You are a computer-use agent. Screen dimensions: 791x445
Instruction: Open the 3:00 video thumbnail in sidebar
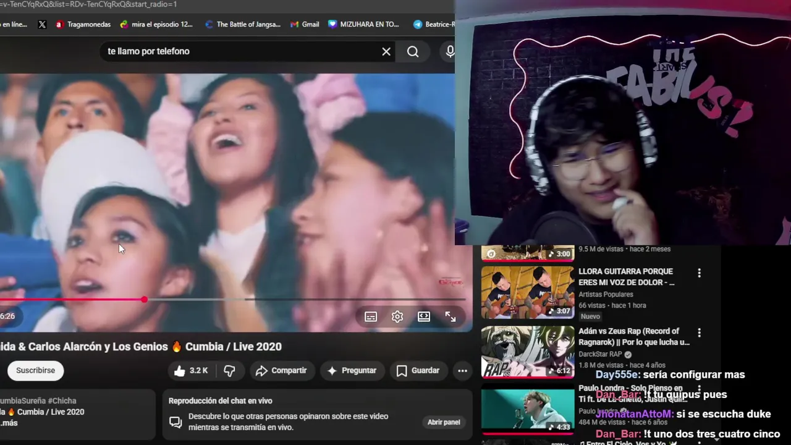pyautogui.click(x=528, y=253)
